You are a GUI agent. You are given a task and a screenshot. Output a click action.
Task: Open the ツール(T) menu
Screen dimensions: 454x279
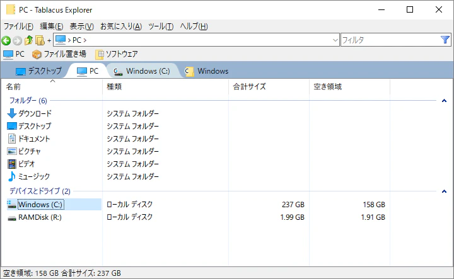point(161,26)
